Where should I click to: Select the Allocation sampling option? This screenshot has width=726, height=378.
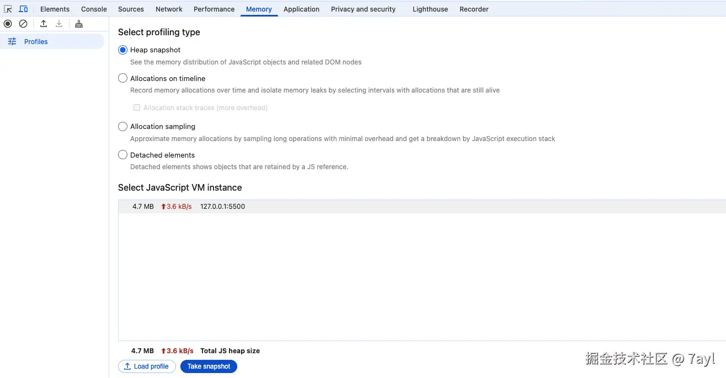tap(123, 127)
